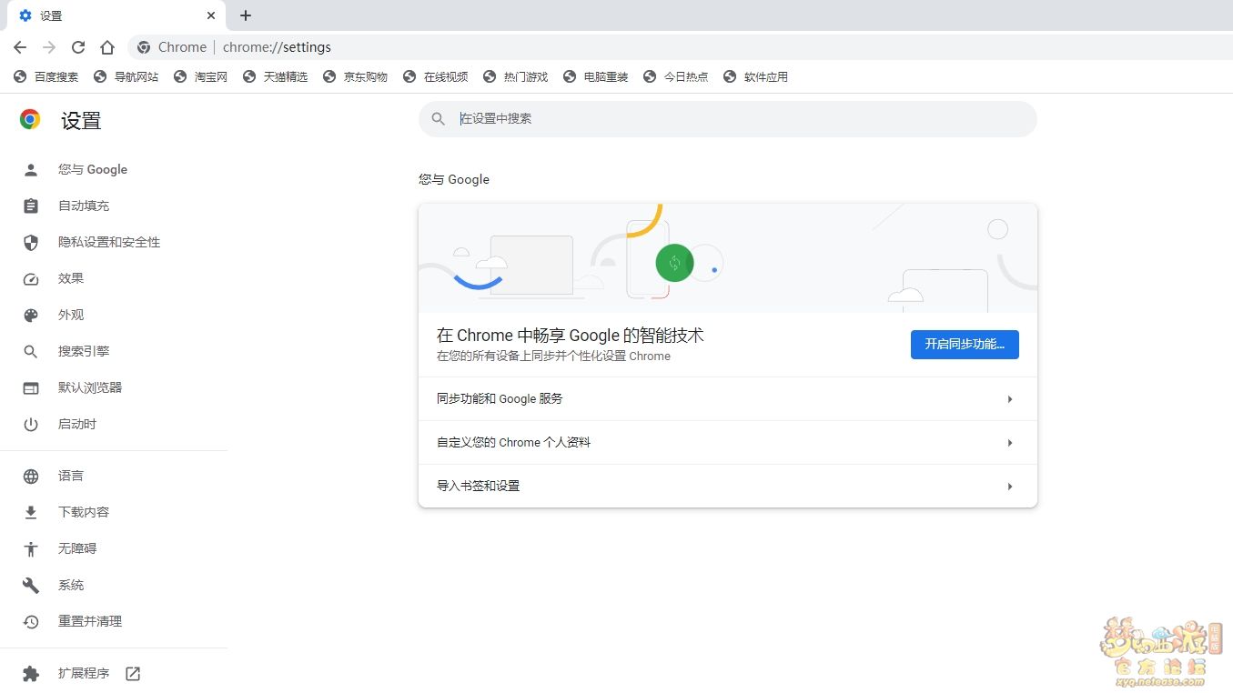
Task: Open the 在线视频 bookmark
Action: point(436,76)
